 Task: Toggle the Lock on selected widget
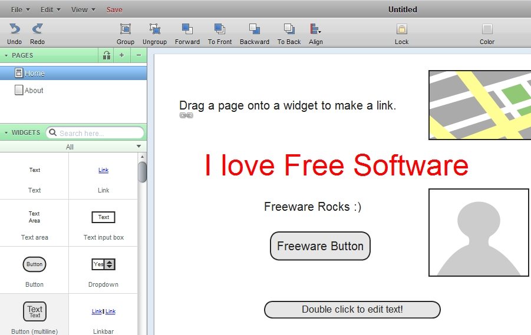(401, 29)
